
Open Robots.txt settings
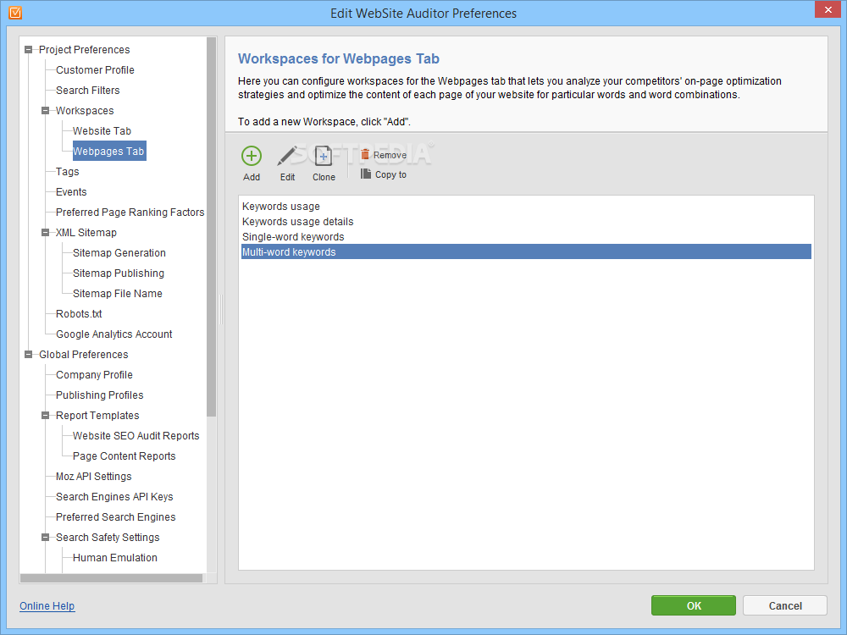[x=79, y=314]
